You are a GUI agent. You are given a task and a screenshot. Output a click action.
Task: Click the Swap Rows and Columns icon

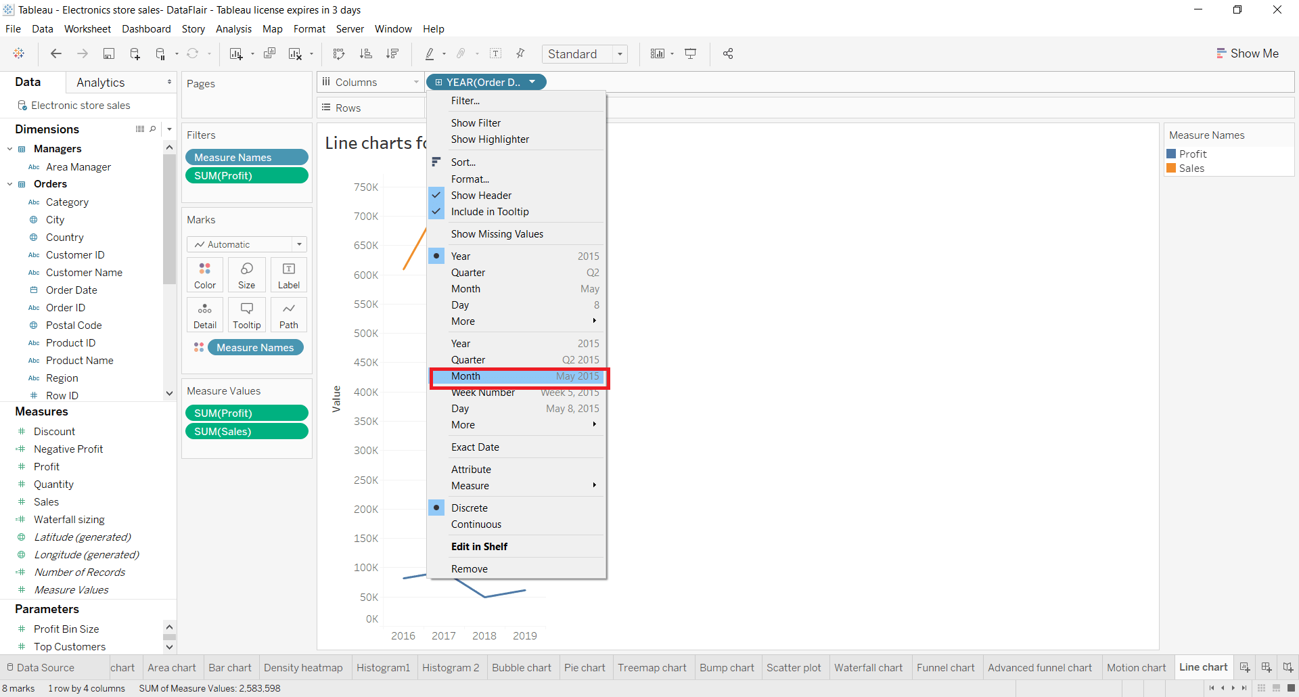pos(339,53)
